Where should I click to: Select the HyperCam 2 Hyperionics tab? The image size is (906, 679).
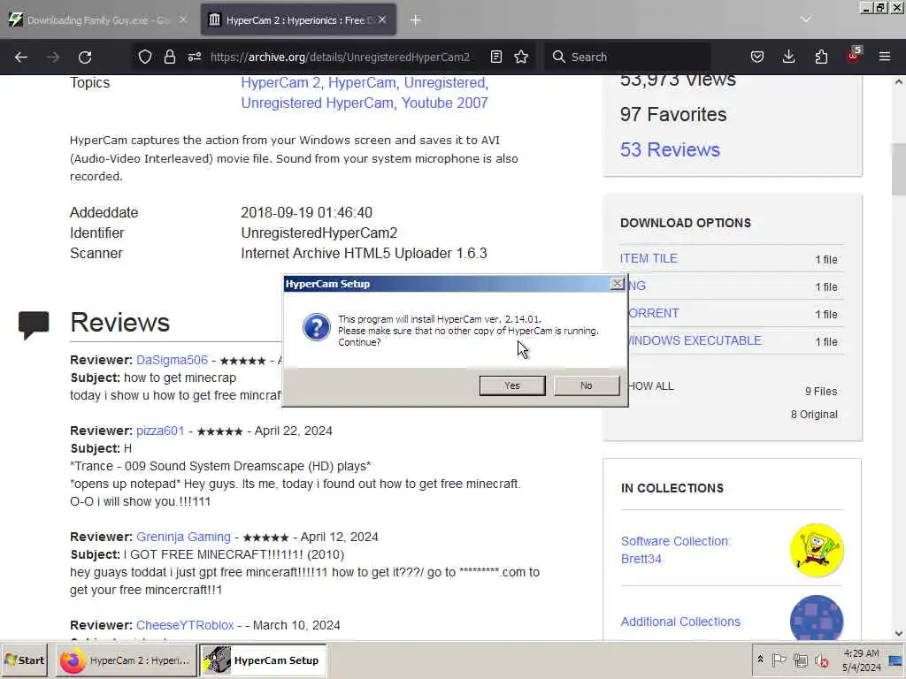pyautogui.click(x=298, y=20)
